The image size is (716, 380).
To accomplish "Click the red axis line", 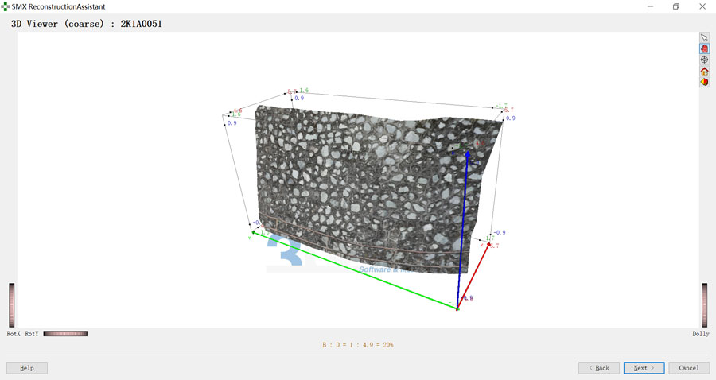I will (473, 276).
